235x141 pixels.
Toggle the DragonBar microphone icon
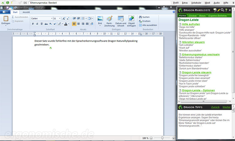[x=8, y=3]
